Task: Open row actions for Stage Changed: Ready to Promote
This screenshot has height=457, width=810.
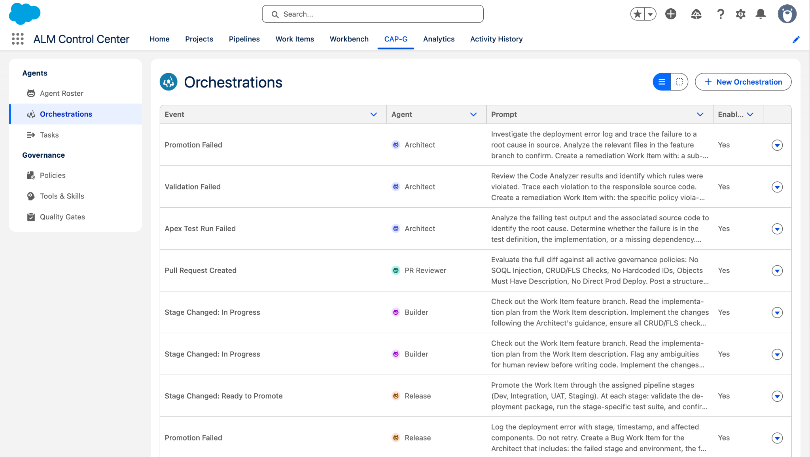Action: 777,396
